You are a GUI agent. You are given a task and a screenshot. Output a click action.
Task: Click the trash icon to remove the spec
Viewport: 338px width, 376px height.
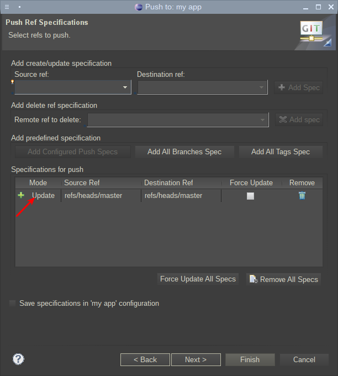coord(302,195)
